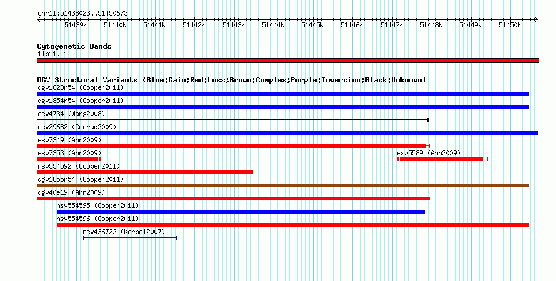Click ruler position 51439k
Image resolution: width=556 pixels, height=281 pixels.
coord(76,26)
